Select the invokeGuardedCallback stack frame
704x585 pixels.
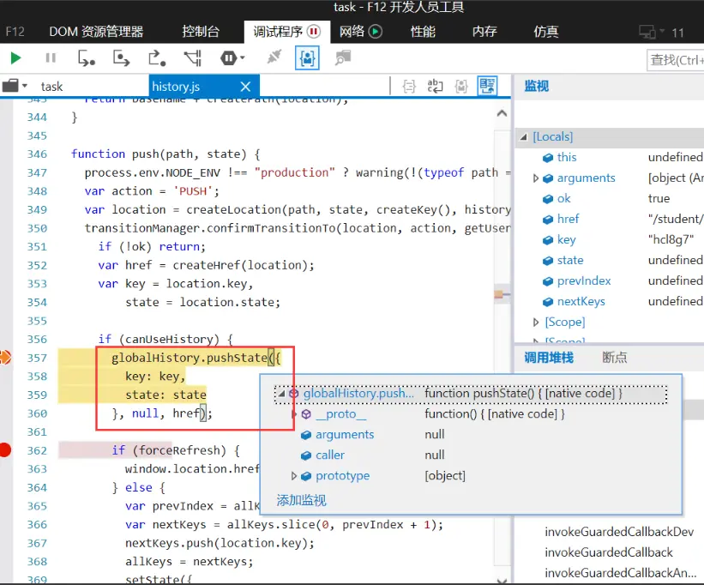click(x=609, y=552)
